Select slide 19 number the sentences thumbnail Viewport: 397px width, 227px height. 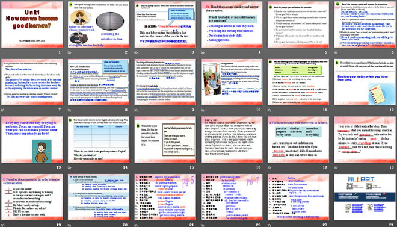pyautogui.click(x=32, y=197)
